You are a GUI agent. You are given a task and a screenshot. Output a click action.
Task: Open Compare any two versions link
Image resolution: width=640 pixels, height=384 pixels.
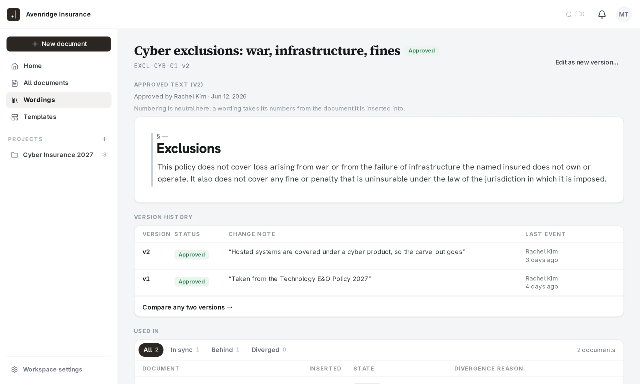[187, 307]
